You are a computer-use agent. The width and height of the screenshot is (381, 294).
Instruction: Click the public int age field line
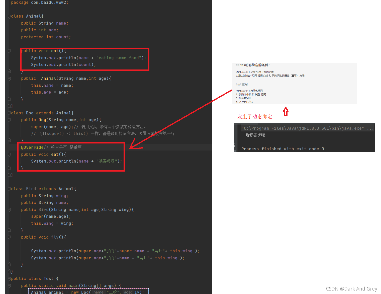click(40, 30)
